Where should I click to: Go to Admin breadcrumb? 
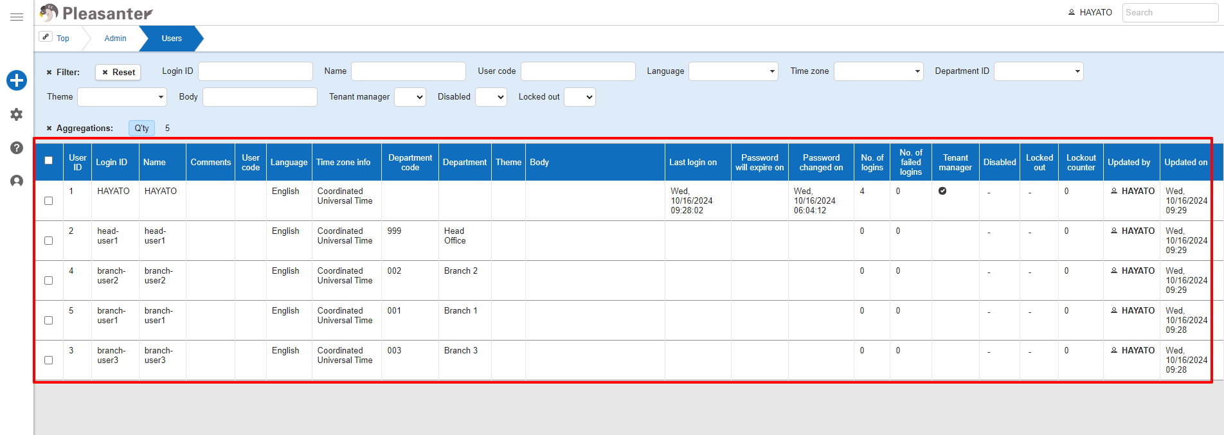pos(116,39)
